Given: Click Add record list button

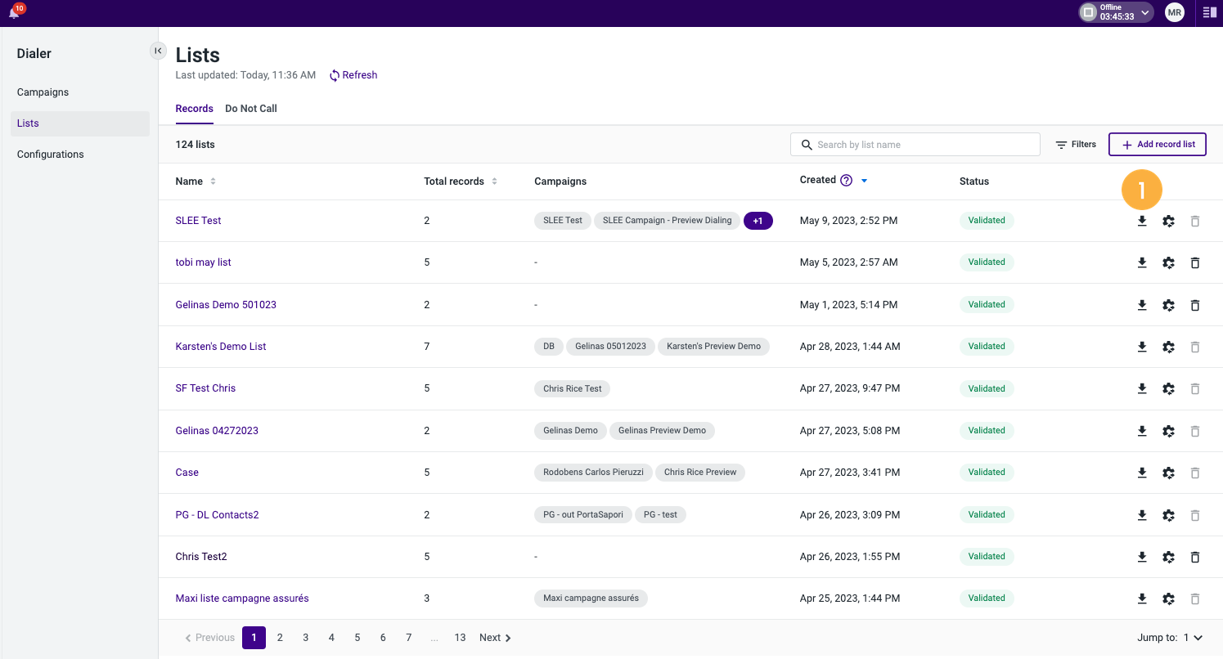Looking at the screenshot, I should tap(1158, 145).
